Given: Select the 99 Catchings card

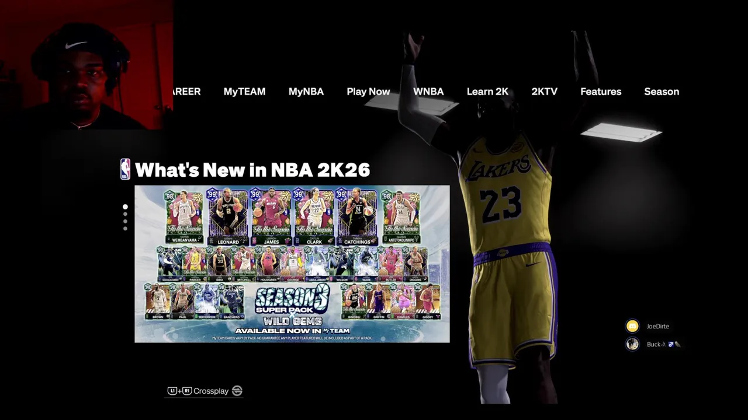Looking at the screenshot, I should pyautogui.click(x=357, y=216).
